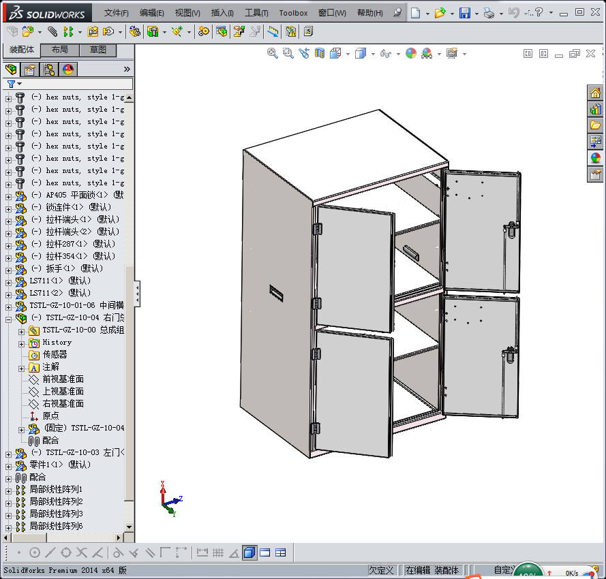606x579 pixels.
Task: Select the circle sketch snap icon
Action: click(35, 552)
